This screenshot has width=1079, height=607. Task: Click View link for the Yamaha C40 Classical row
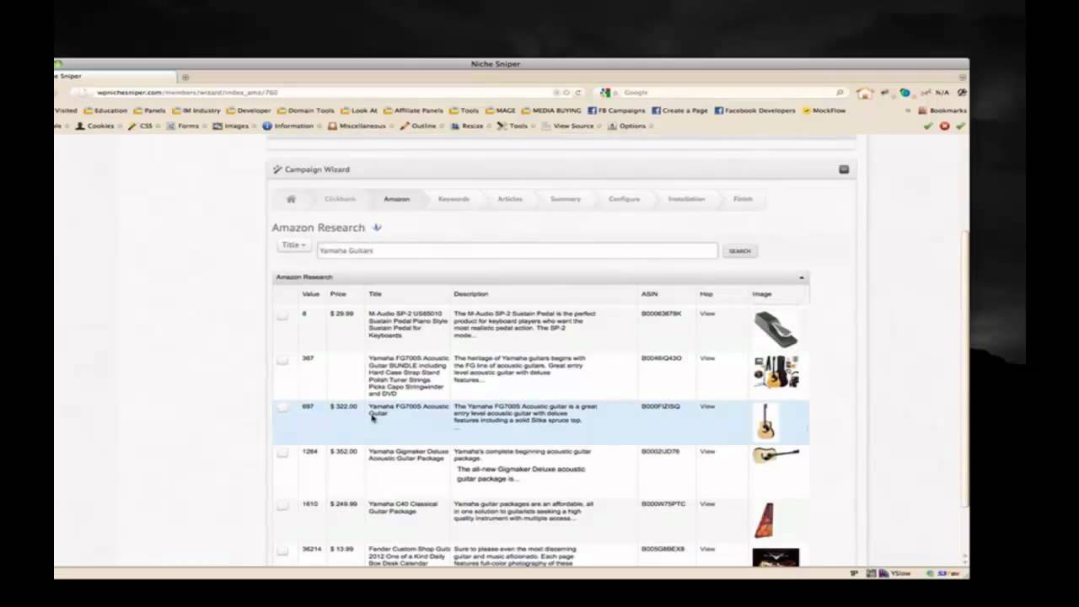tap(707, 504)
